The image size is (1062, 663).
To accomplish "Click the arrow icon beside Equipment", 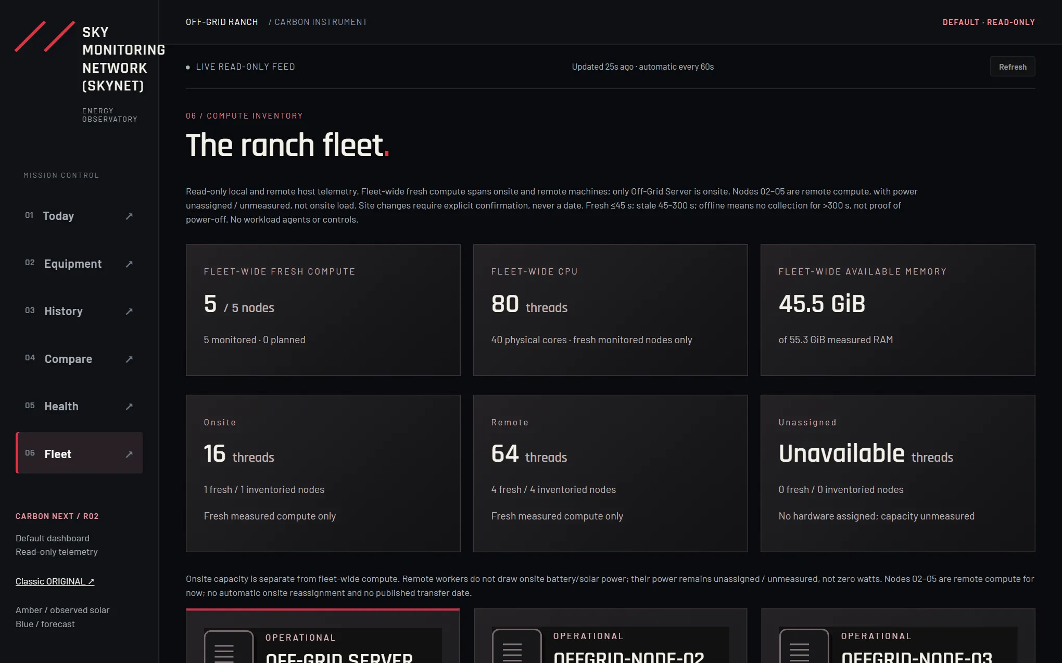I will 129,264.
